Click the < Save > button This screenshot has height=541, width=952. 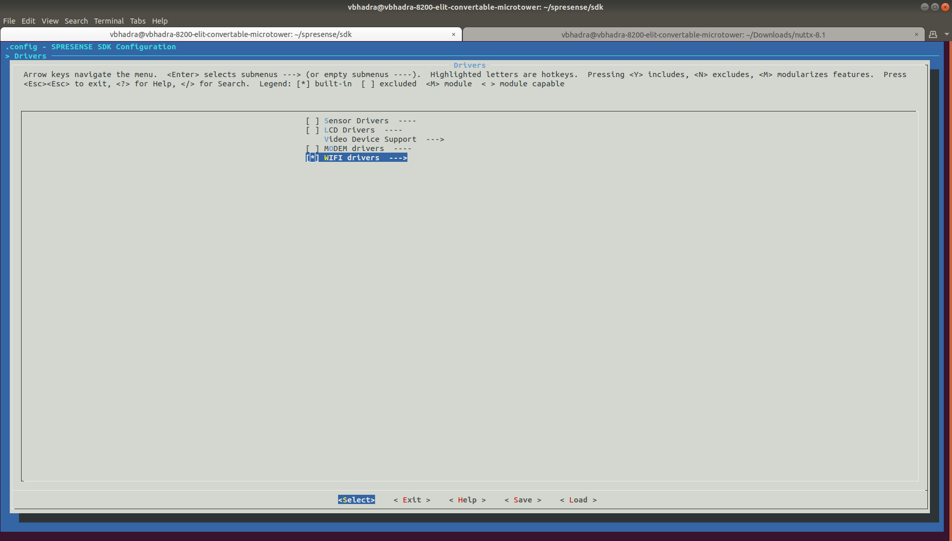click(523, 500)
